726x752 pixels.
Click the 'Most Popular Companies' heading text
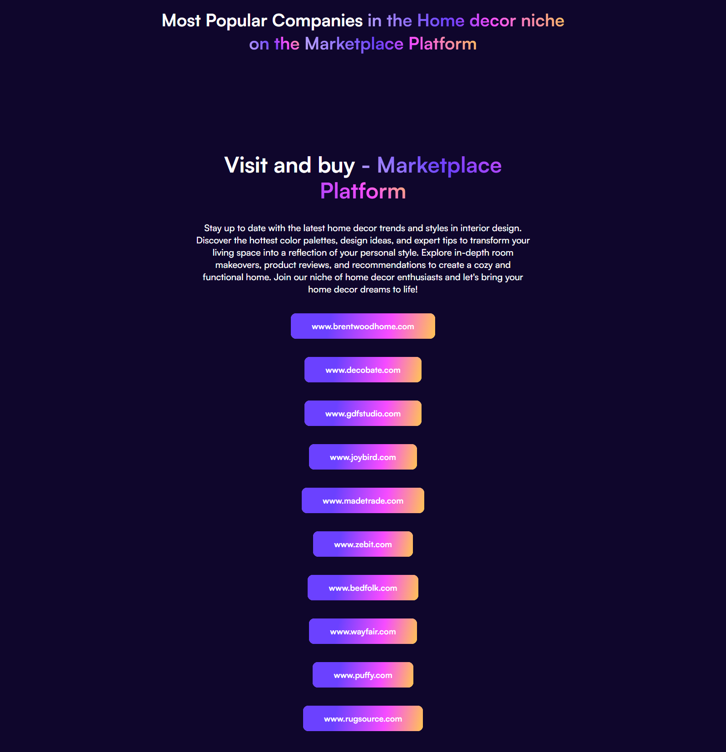[262, 21]
